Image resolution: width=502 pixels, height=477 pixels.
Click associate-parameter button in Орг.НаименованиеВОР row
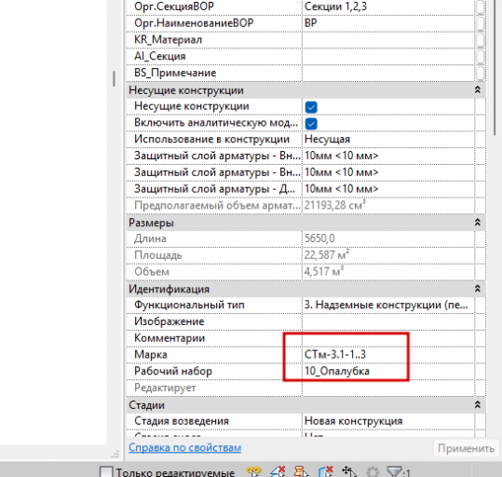(480, 23)
